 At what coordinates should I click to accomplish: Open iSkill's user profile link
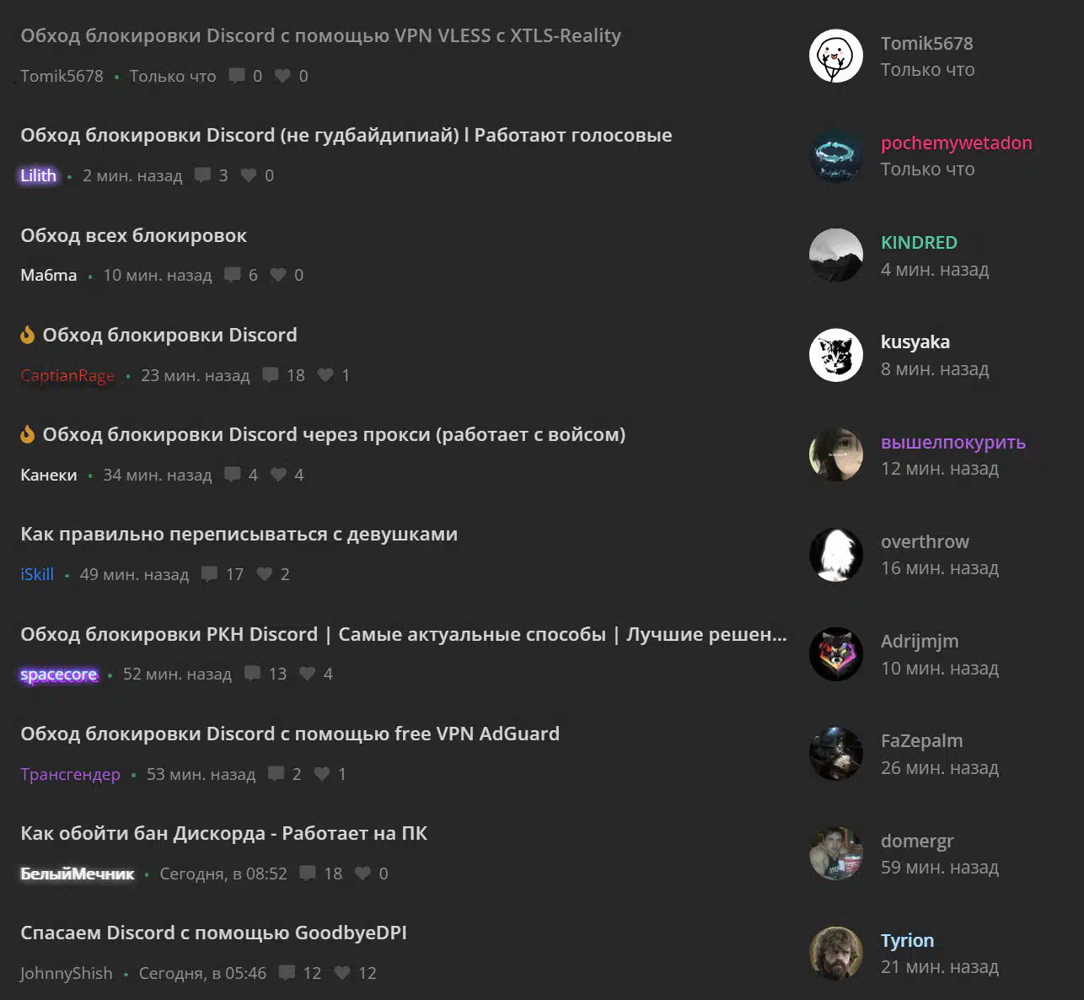pos(37,574)
